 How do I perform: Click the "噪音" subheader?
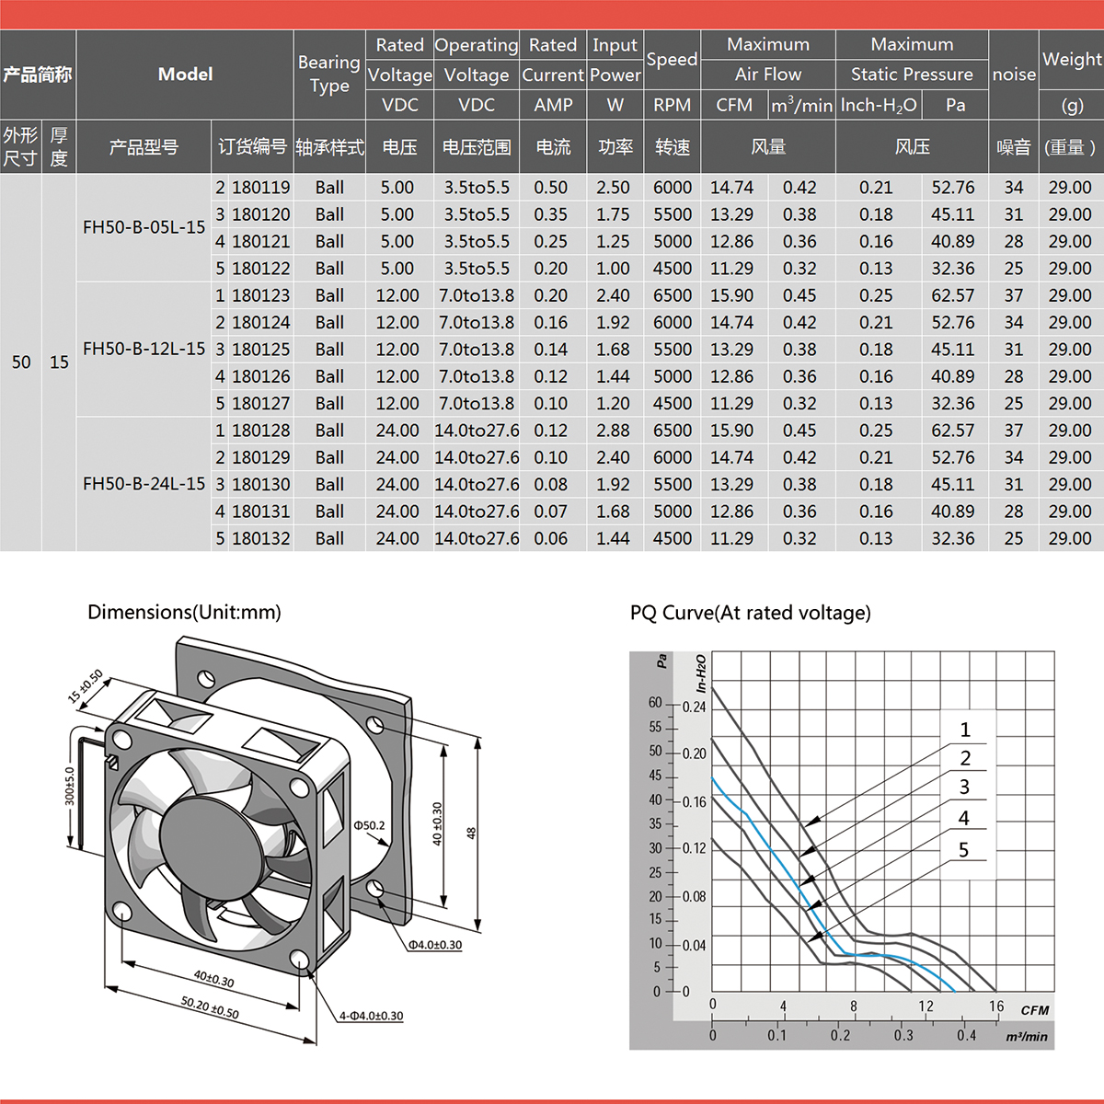point(1014,147)
